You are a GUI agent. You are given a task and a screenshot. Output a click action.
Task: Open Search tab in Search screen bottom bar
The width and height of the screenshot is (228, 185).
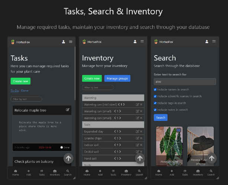[211, 173]
